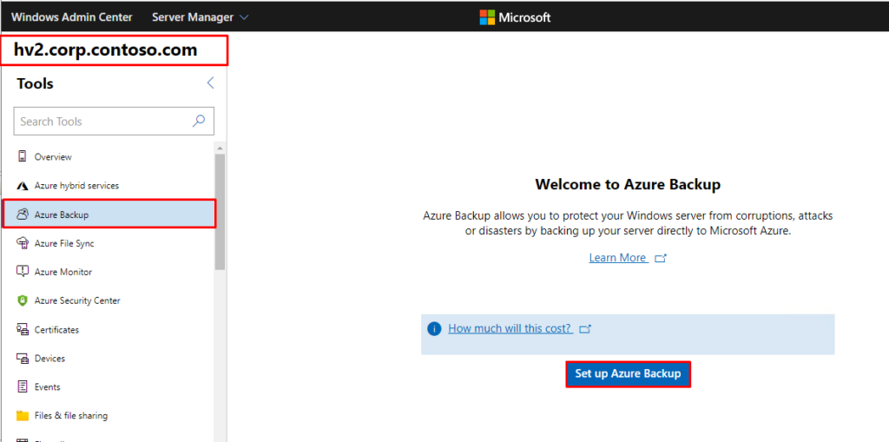Image resolution: width=889 pixels, height=442 pixels.
Task: Click the Overview device icon
Action: point(23,156)
